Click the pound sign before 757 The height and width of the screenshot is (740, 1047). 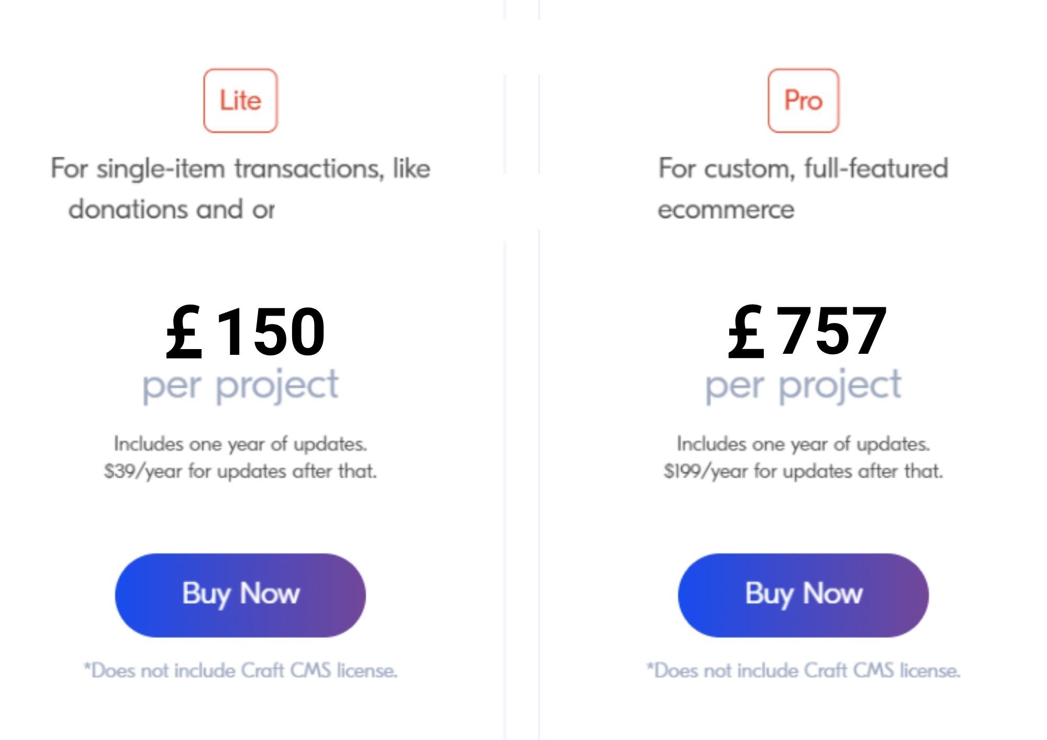click(745, 332)
